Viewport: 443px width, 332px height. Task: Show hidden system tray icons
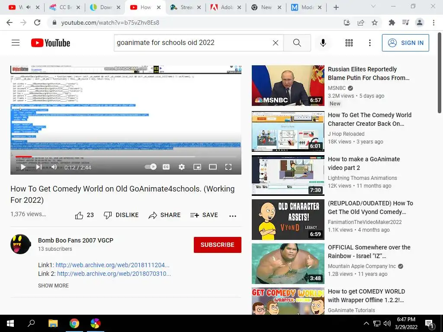(366, 323)
